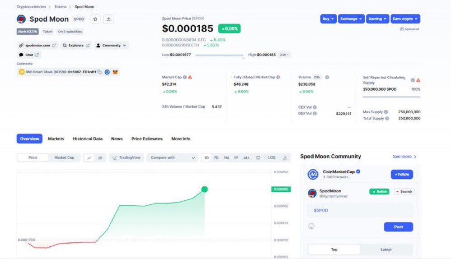451x259 pixels.
Task: Click the Circulating Supply warning icon
Action: click(x=418, y=80)
